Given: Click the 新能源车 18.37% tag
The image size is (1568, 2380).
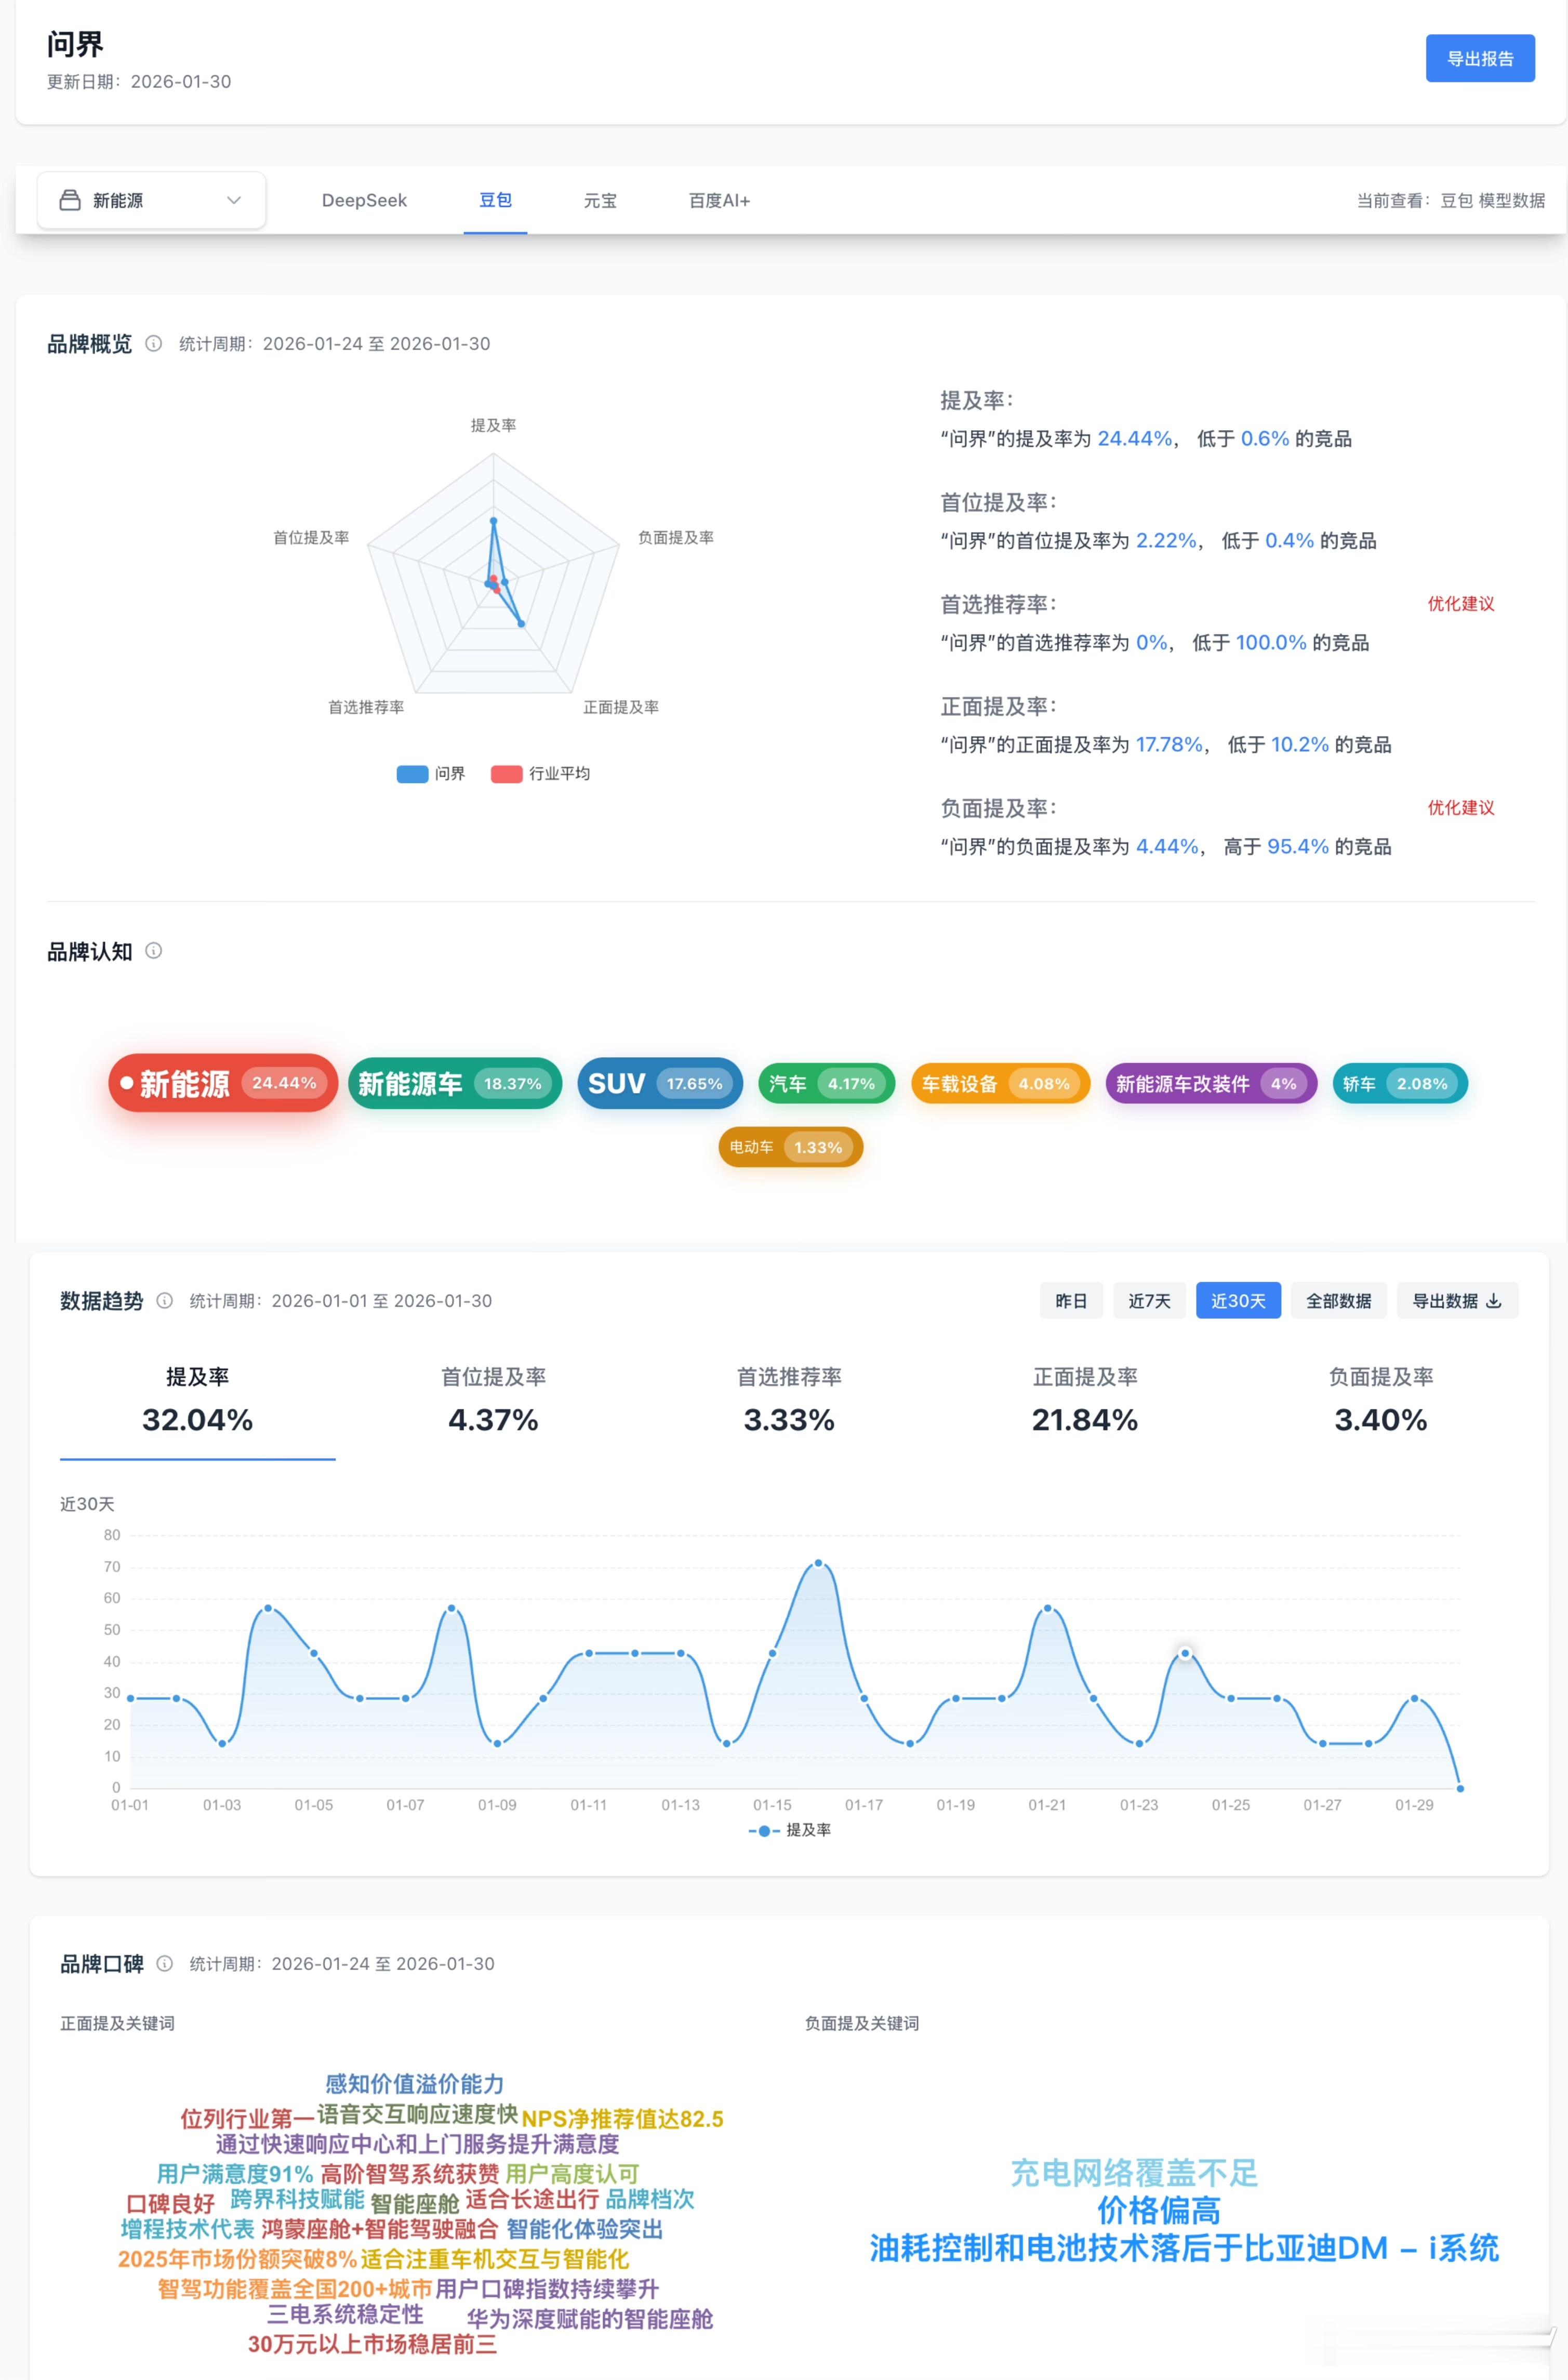Looking at the screenshot, I should pyautogui.click(x=454, y=1084).
